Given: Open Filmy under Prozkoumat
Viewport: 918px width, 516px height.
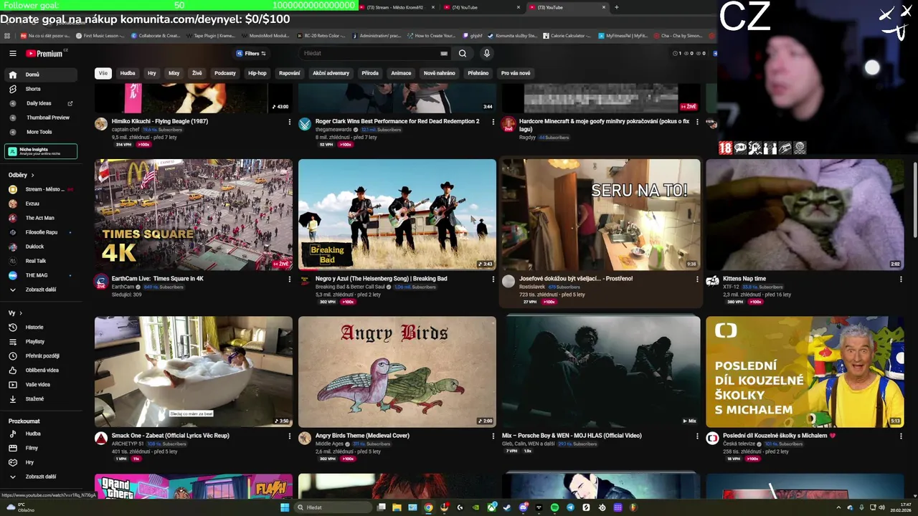Looking at the screenshot, I should click(40, 448).
